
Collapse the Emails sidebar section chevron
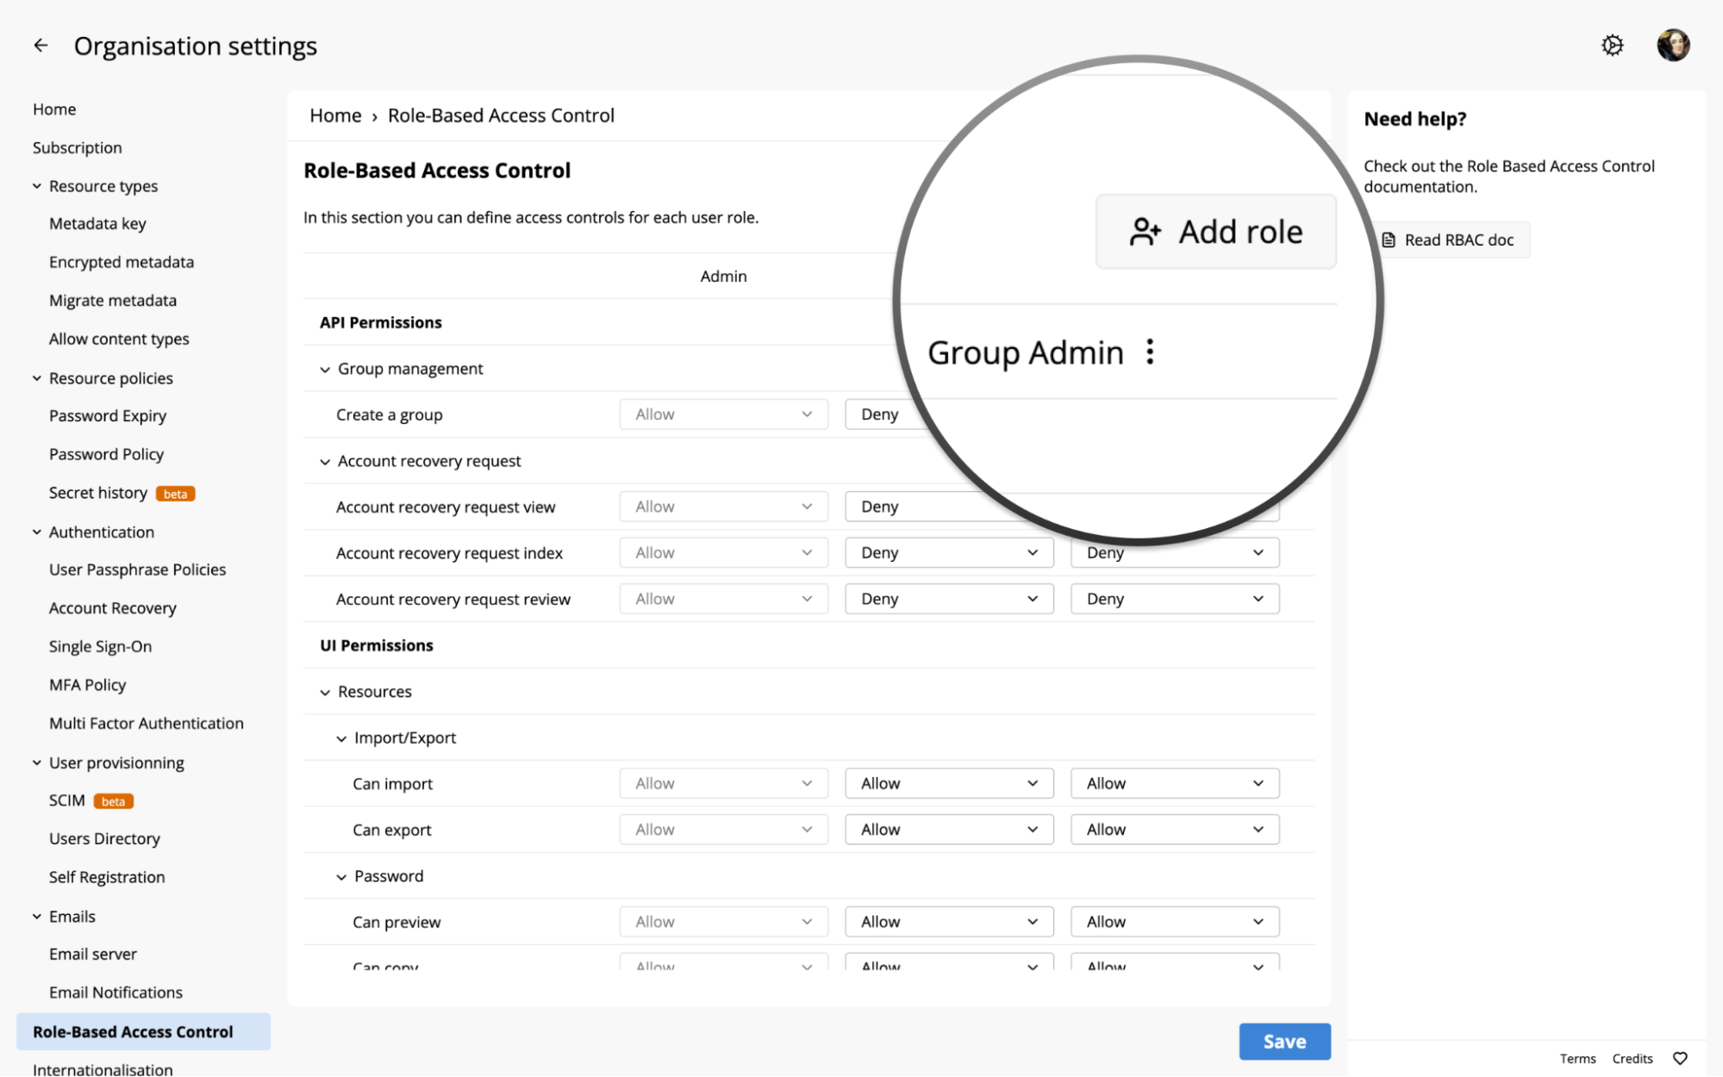click(x=37, y=916)
